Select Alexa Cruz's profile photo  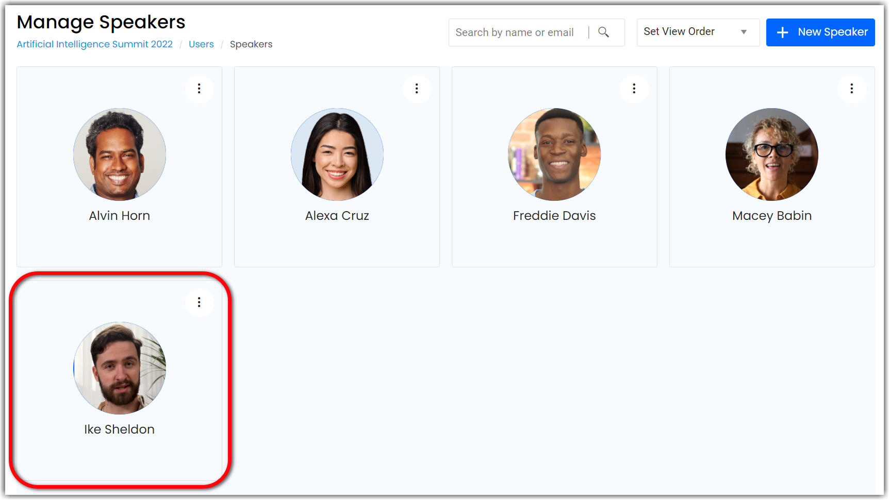[x=337, y=154]
